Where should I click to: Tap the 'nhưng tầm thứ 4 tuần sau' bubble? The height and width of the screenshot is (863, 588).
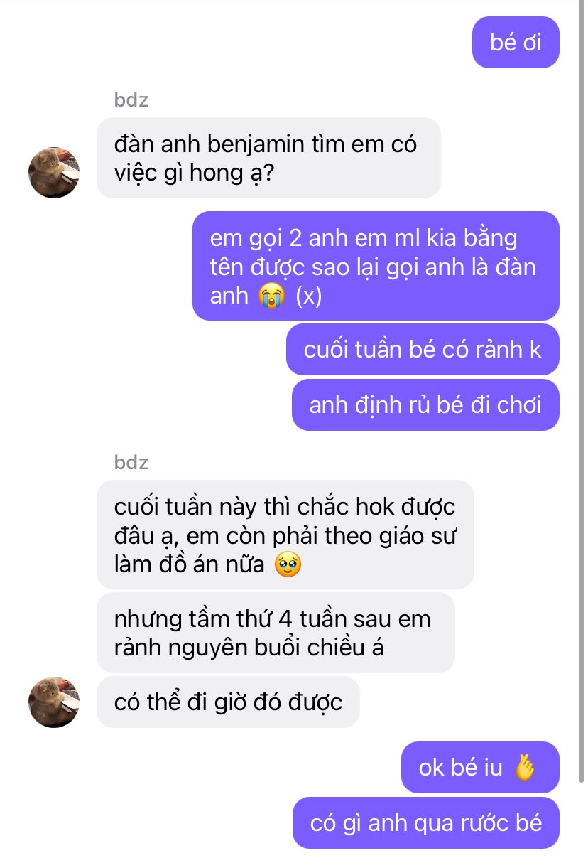pyautogui.click(x=276, y=633)
